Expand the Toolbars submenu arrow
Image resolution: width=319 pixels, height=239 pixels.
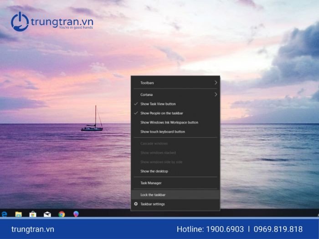216,83
